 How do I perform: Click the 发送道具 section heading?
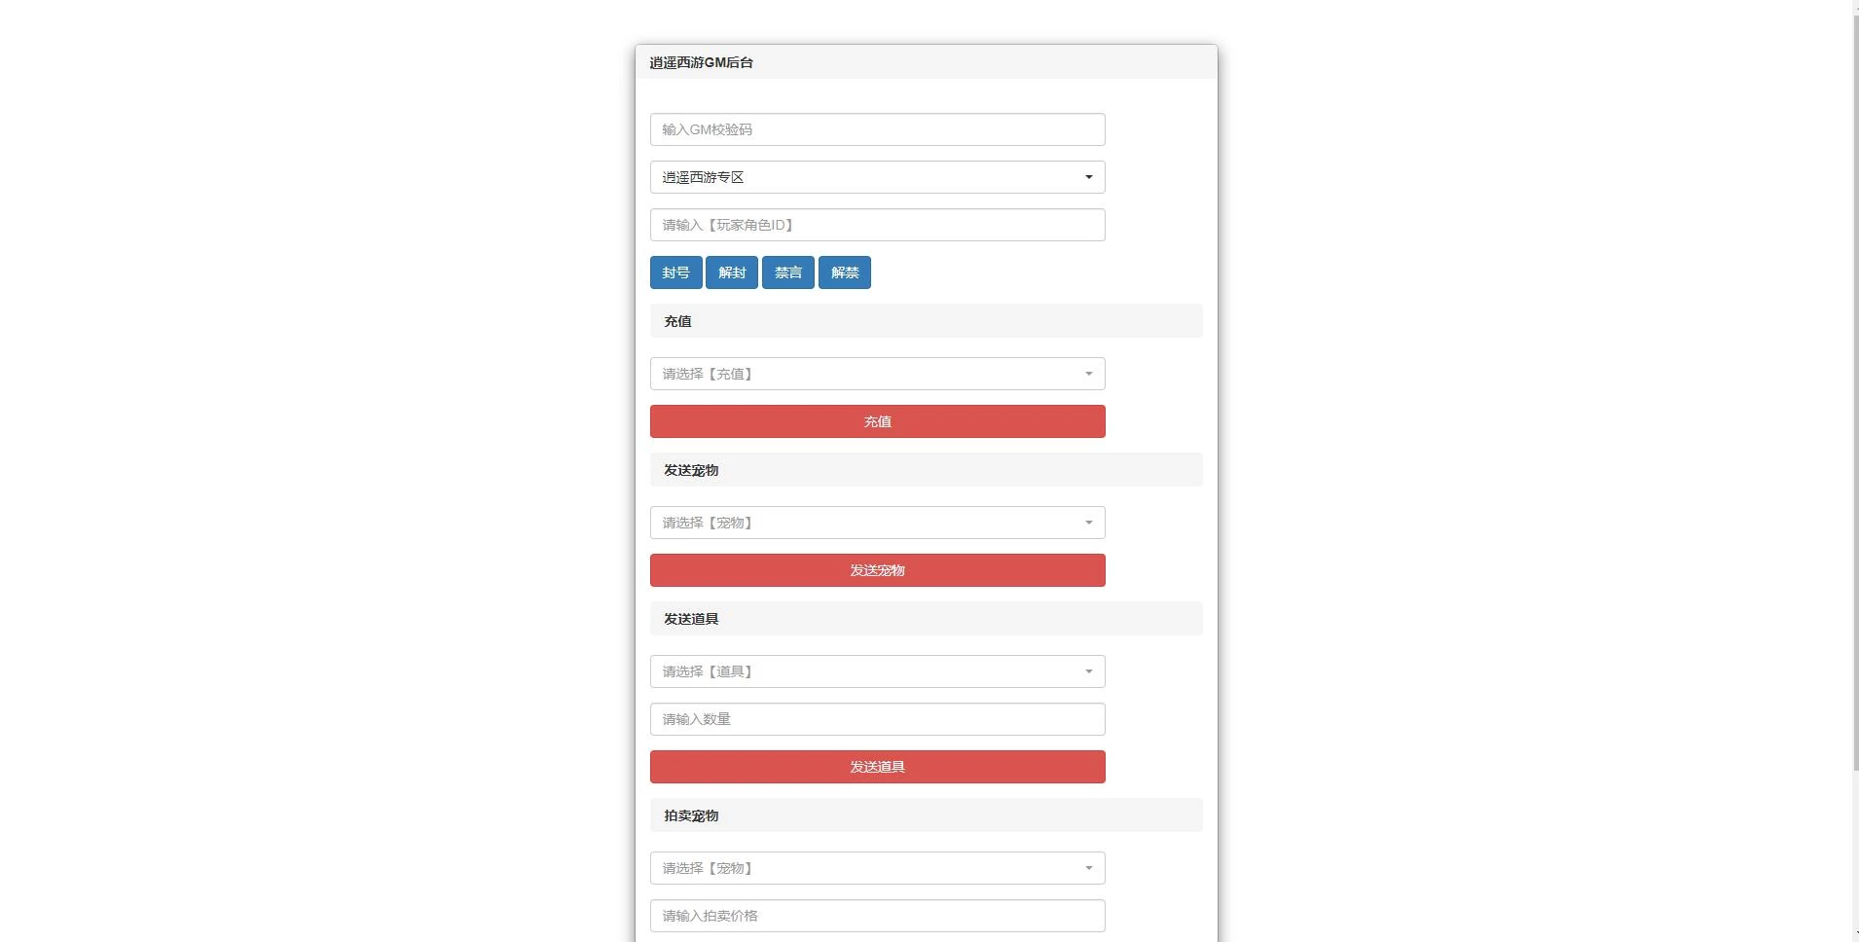tap(691, 619)
